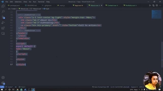Image resolution: width=163 pixels, height=91 pixels.
Task: Open the Extensions view
Action: 3,28
